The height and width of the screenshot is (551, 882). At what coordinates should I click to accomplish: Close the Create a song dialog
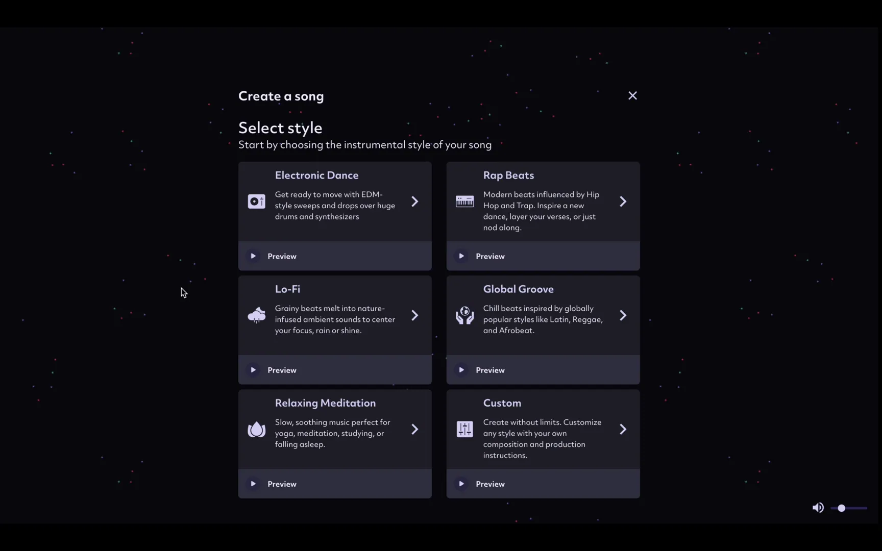pos(632,96)
